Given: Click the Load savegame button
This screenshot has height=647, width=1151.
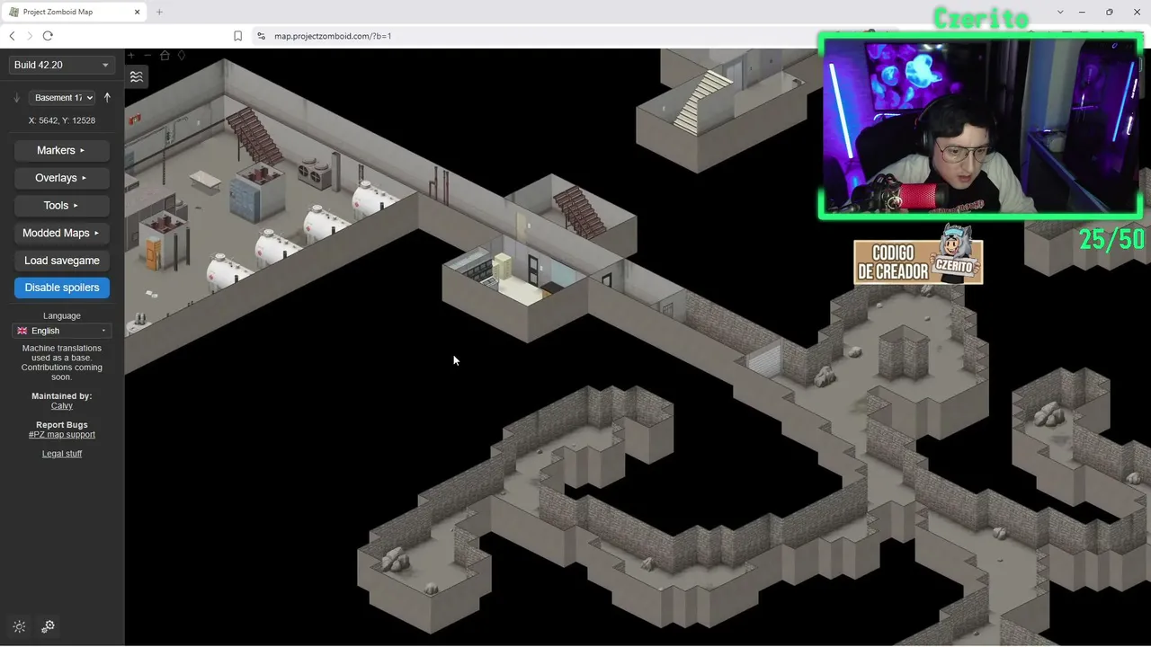Looking at the screenshot, I should tap(61, 261).
